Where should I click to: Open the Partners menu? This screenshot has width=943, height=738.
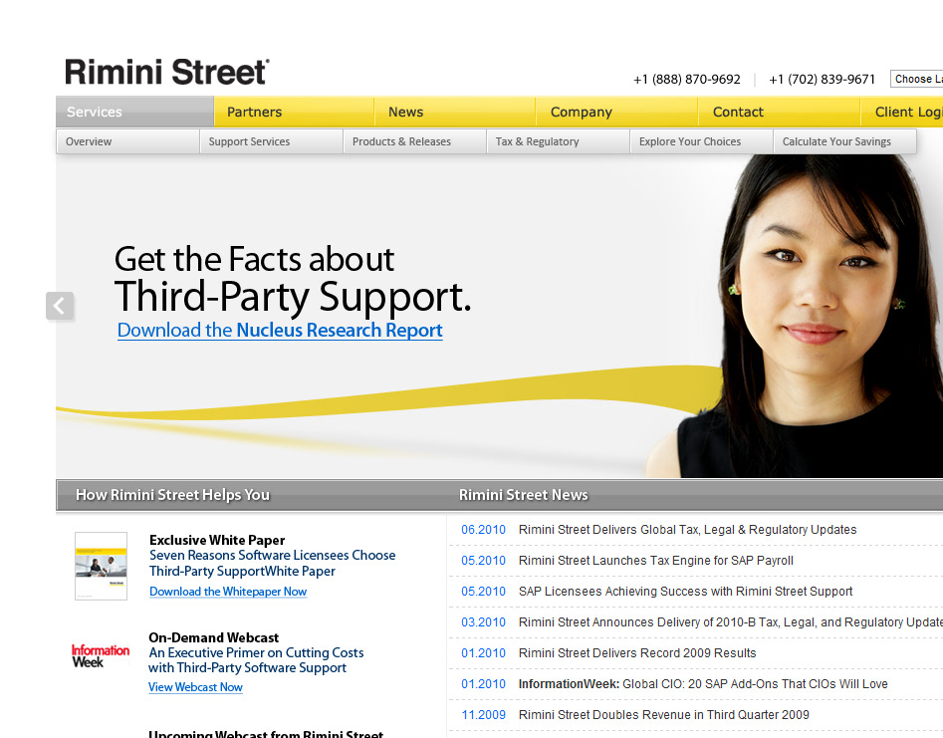(294, 112)
